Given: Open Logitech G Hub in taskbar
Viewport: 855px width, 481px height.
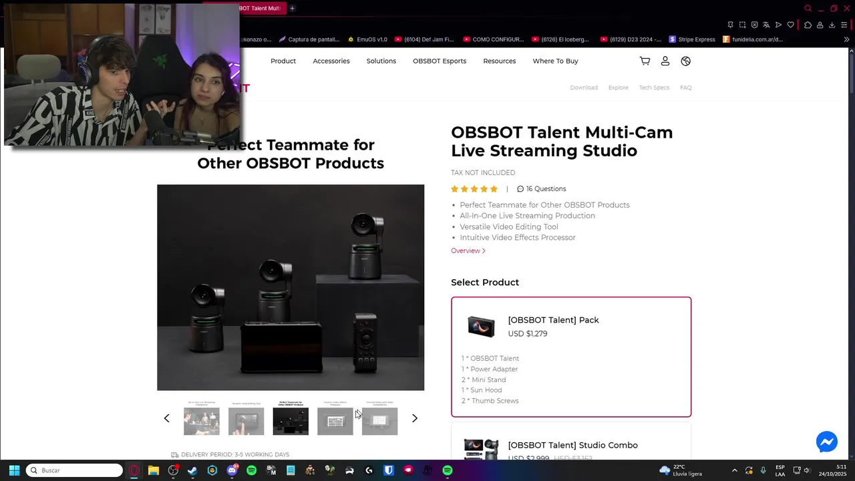Looking at the screenshot, I should [369, 470].
